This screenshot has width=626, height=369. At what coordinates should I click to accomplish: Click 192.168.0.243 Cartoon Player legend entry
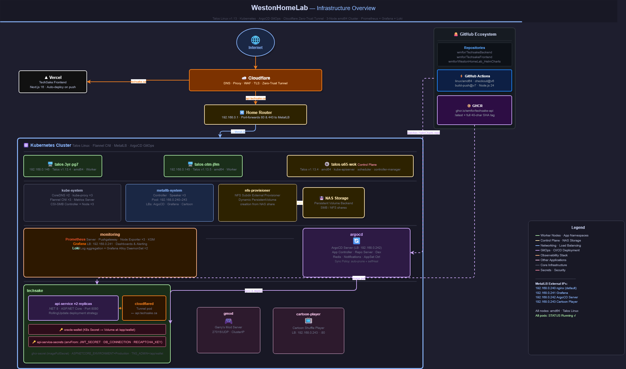pos(557,302)
